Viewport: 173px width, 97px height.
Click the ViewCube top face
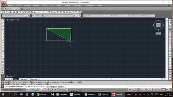coord(158,25)
